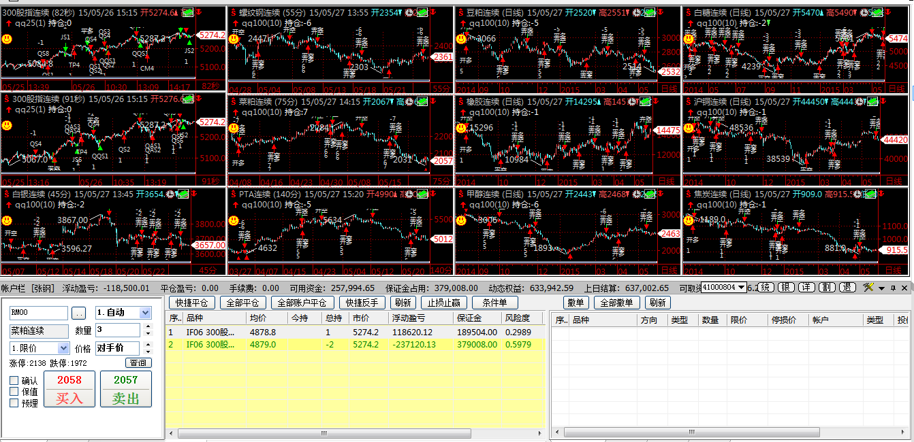Click the red 买入 buy button
The height and width of the screenshot is (442, 914).
coord(69,390)
